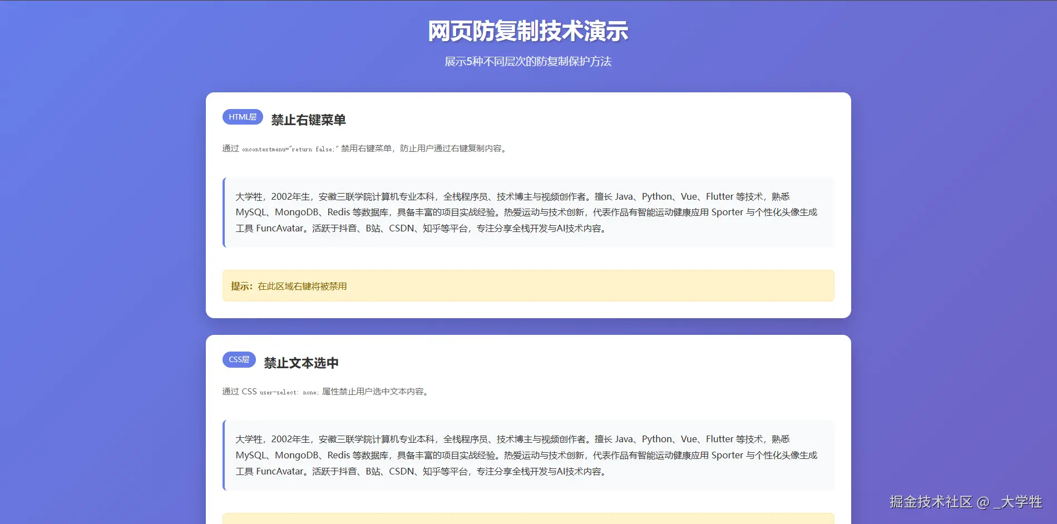This screenshot has height=524, width=1057.
Task: Click the HTML层 badge pill
Action: [242, 117]
